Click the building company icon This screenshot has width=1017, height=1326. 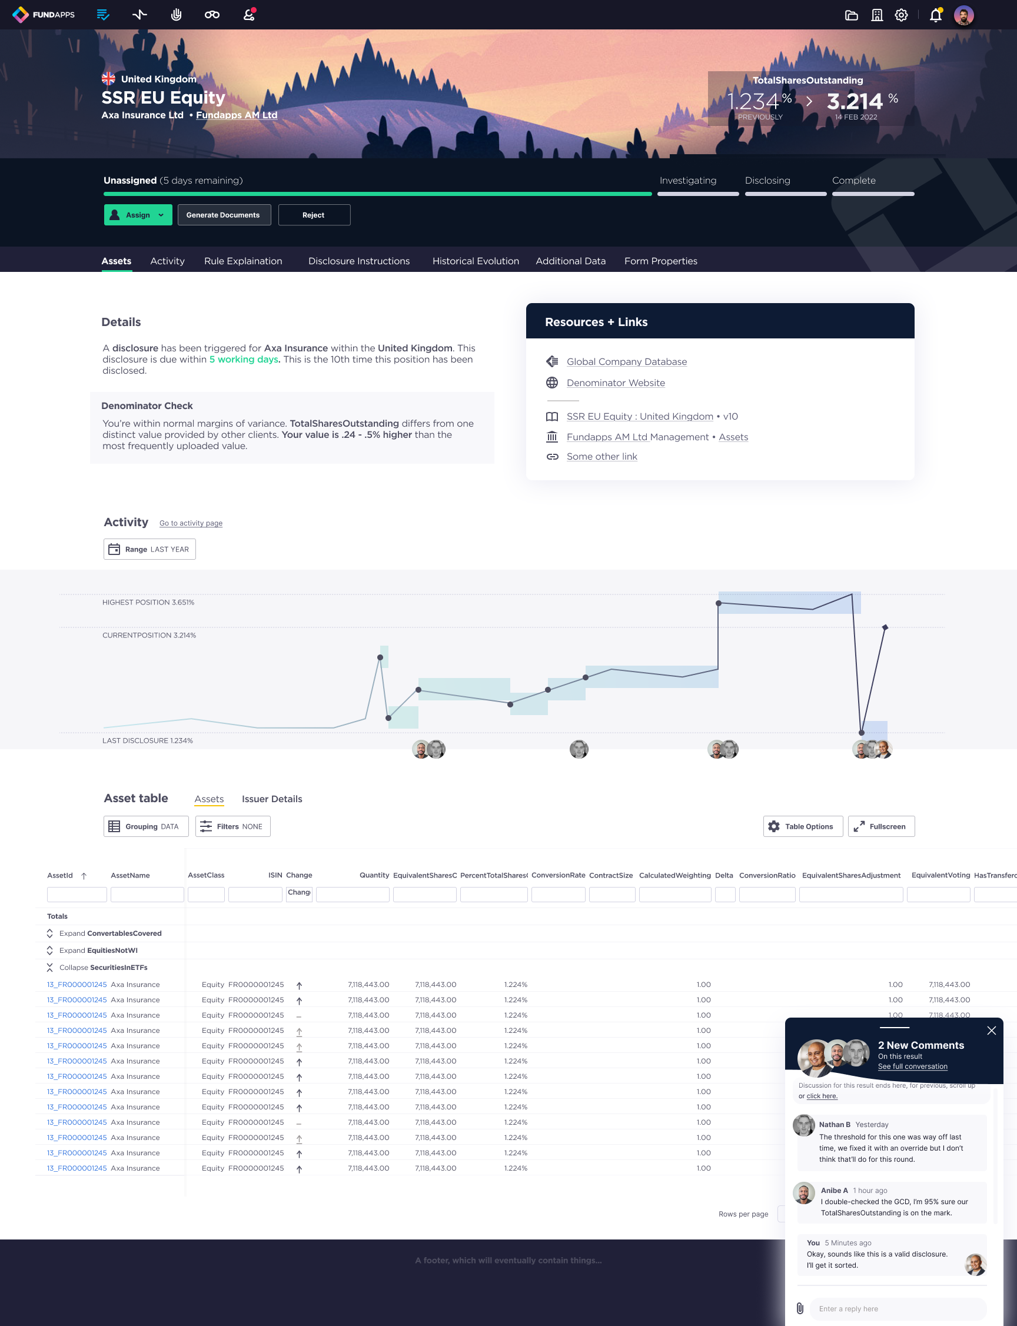coord(876,15)
